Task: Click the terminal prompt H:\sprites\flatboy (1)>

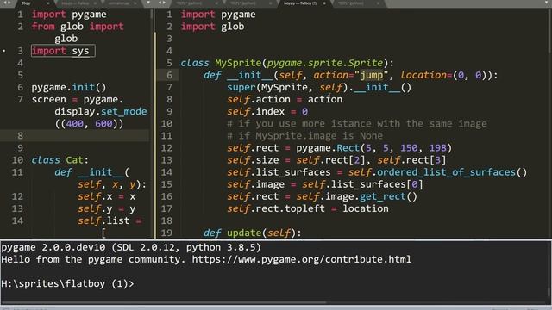Action: tap(67, 283)
